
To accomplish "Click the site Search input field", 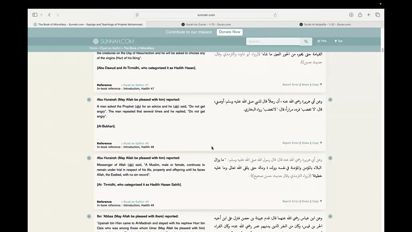I will (x=273, y=41).
